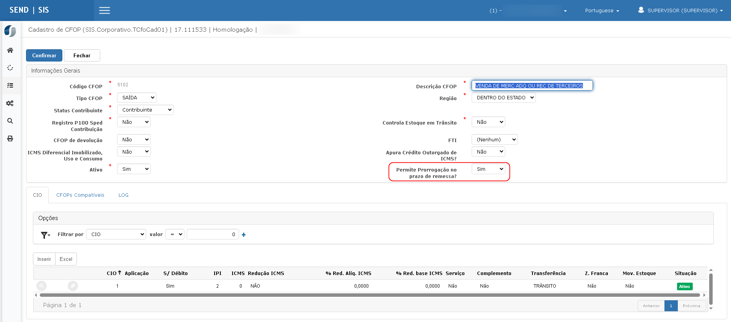This screenshot has width=731, height=322.
Task: Export with the Excel button
Action: [x=66, y=259]
